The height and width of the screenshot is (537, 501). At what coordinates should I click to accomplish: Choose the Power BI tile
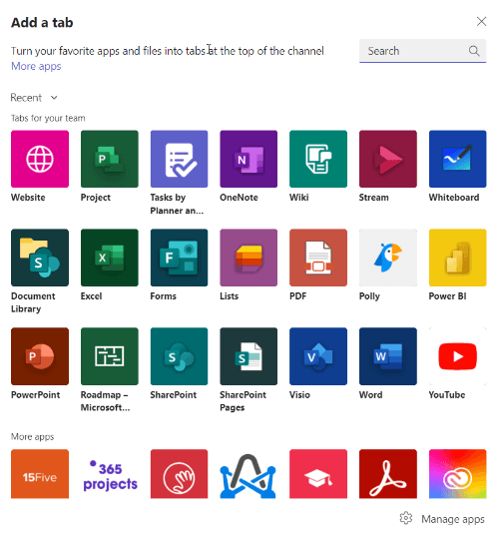tap(457, 258)
